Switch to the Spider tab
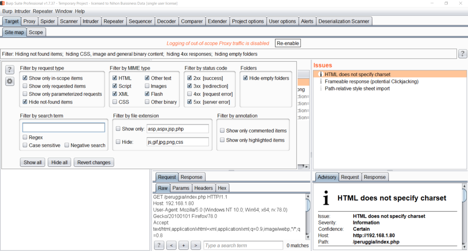Viewport: 468px width, 251px height. pos(48,21)
